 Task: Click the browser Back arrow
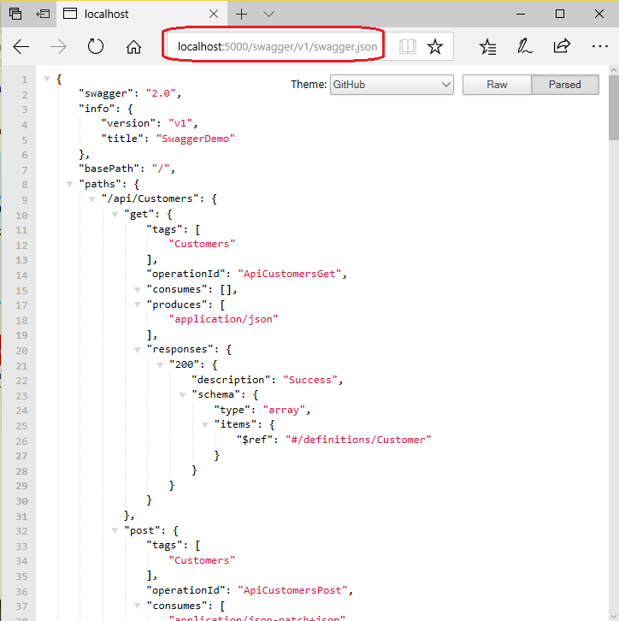pos(21,47)
